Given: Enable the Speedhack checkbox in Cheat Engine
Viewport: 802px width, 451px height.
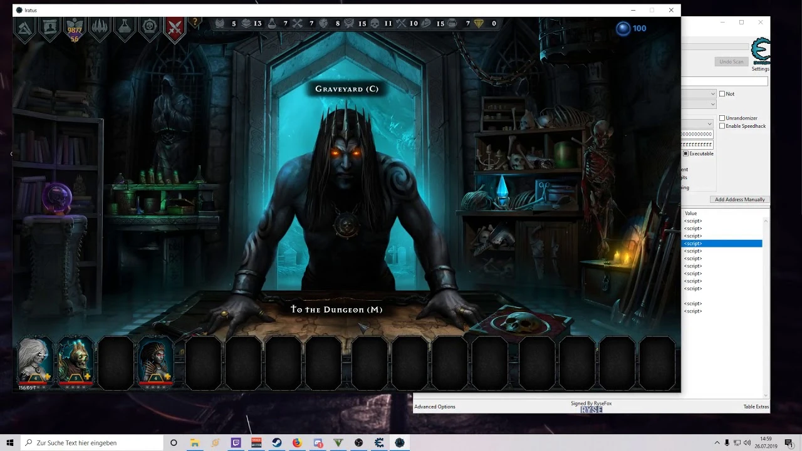Looking at the screenshot, I should 722,126.
